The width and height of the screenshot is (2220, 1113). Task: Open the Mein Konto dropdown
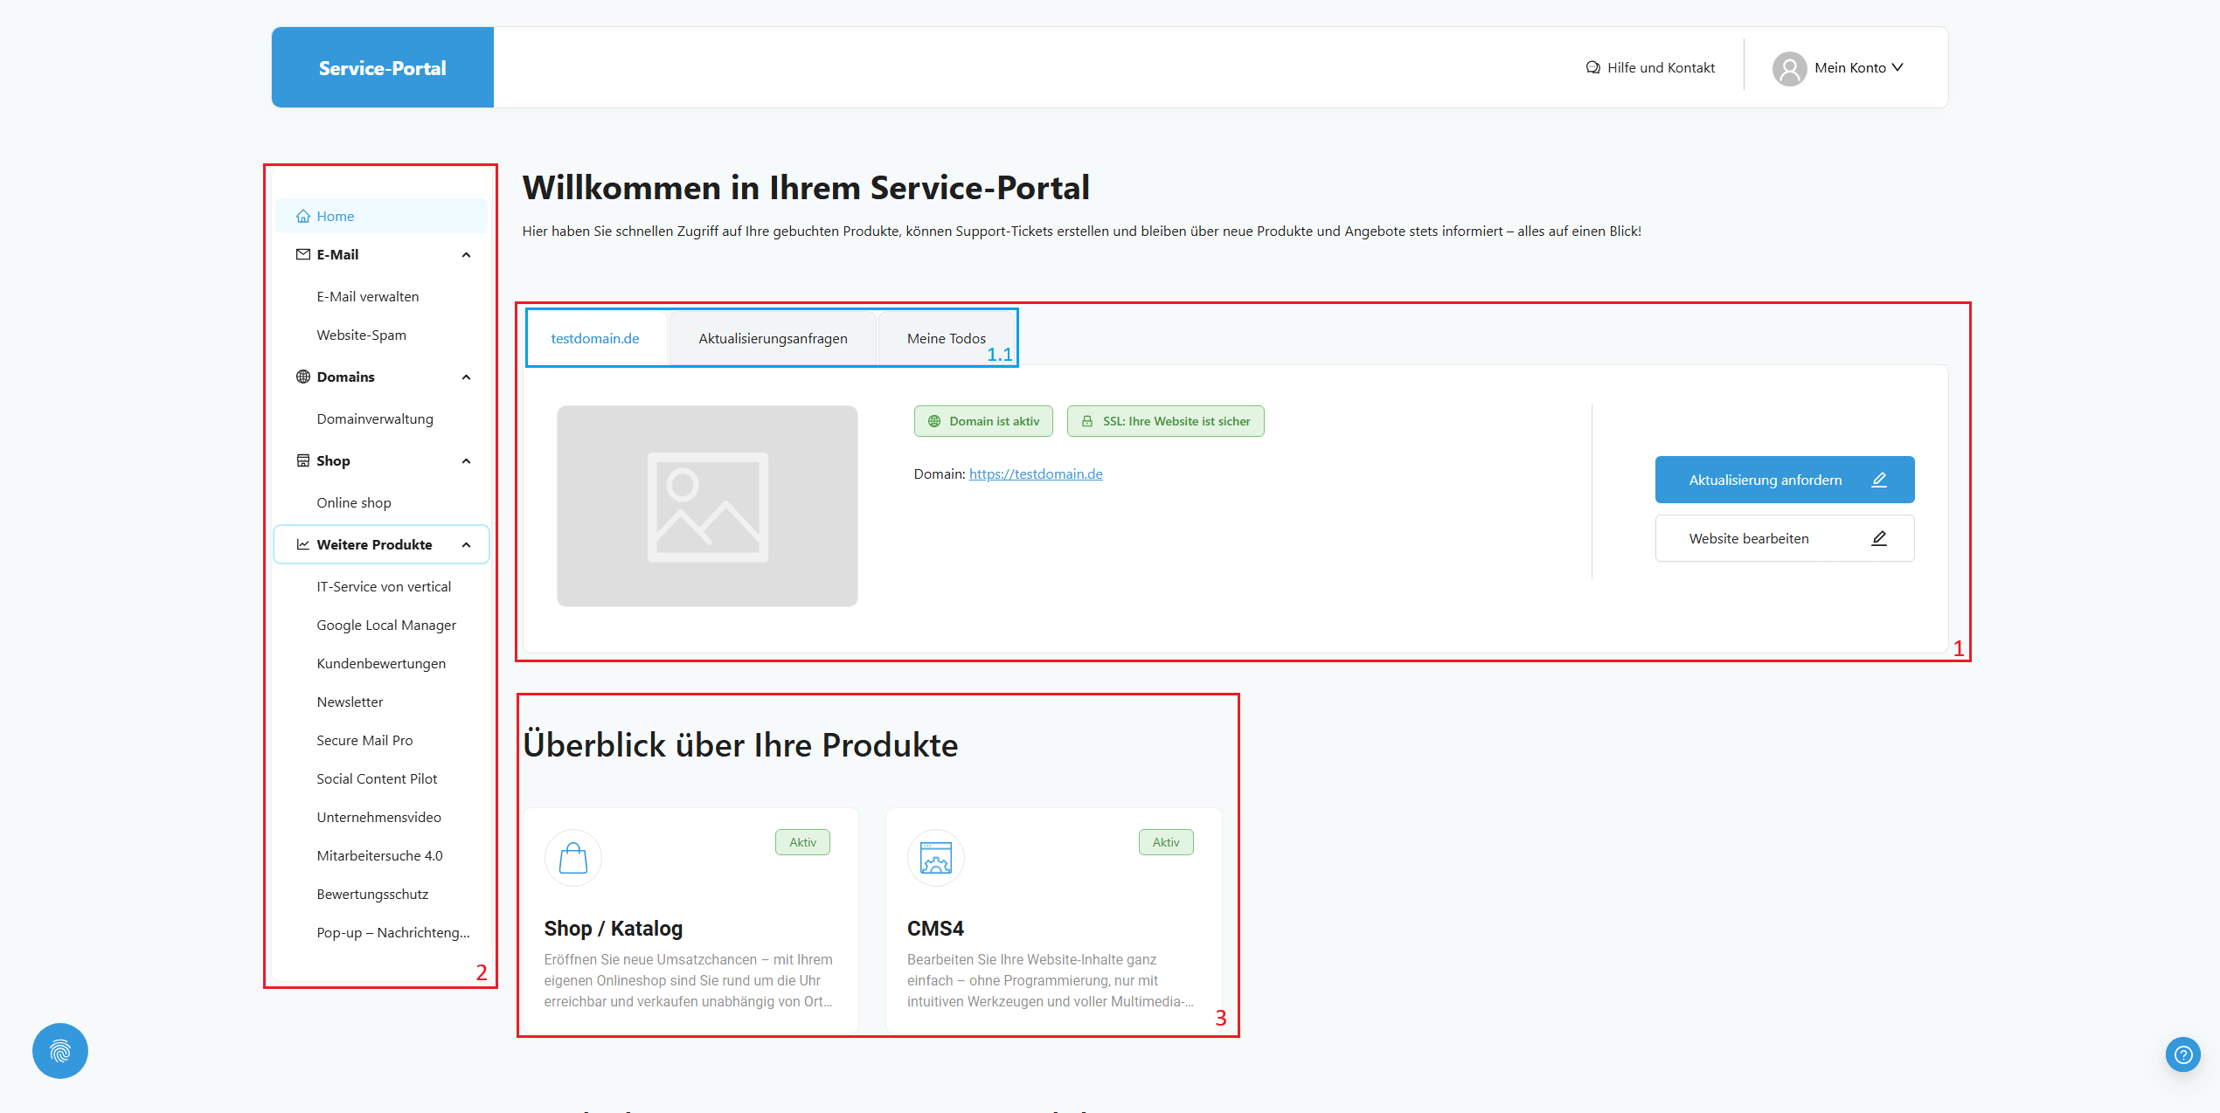coord(1858,67)
